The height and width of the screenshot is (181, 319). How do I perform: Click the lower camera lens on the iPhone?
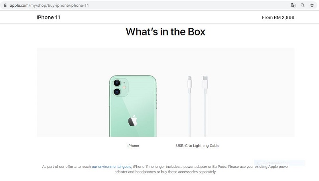[x=117, y=92]
